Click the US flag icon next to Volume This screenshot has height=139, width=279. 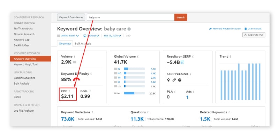pos(75,62)
